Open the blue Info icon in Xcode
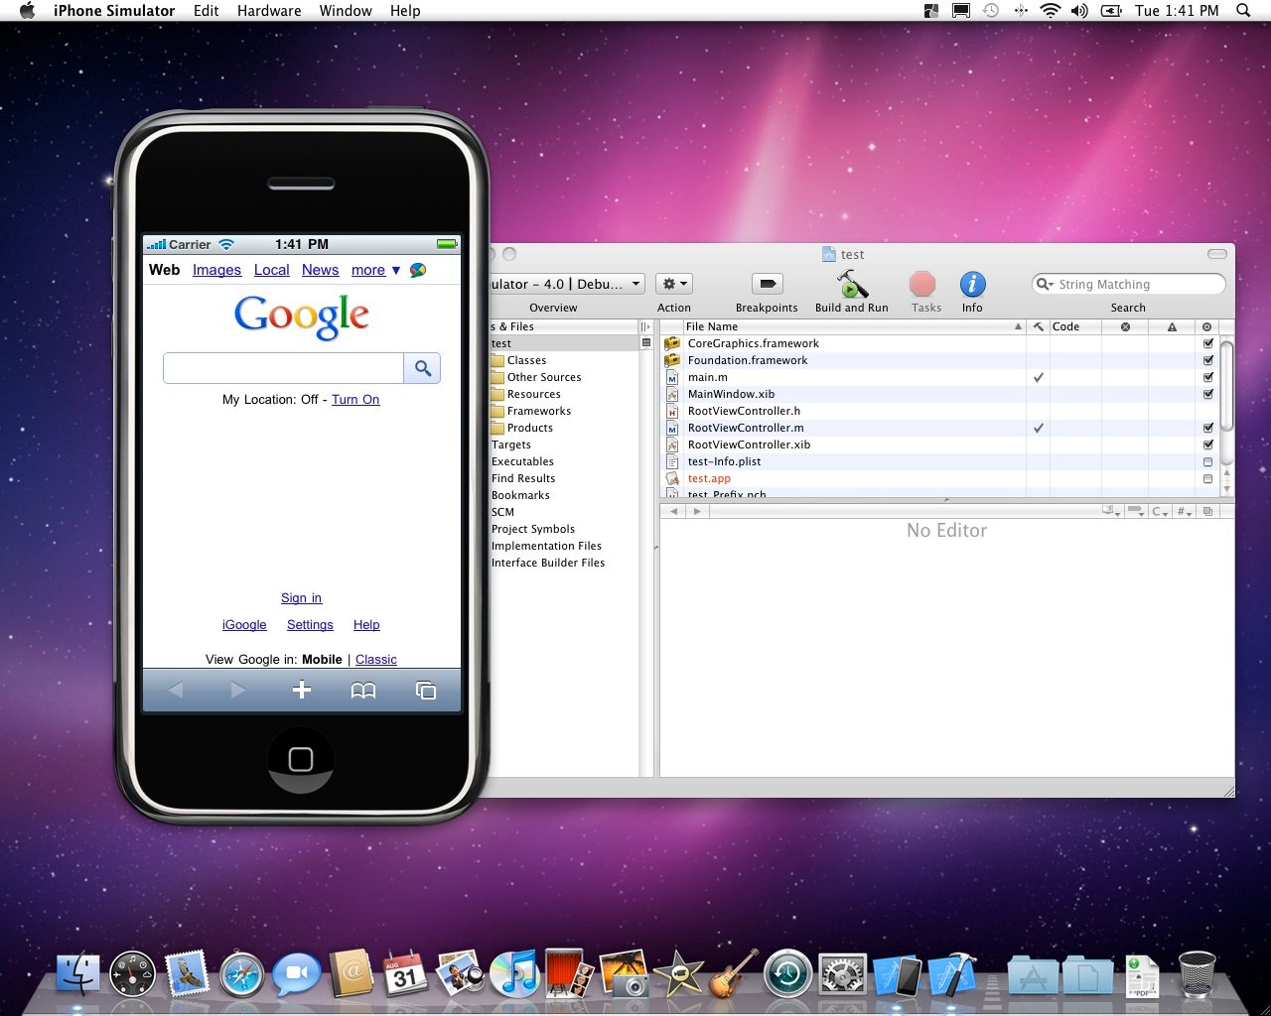The width and height of the screenshot is (1271, 1016). pyautogui.click(x=972, y=284)
